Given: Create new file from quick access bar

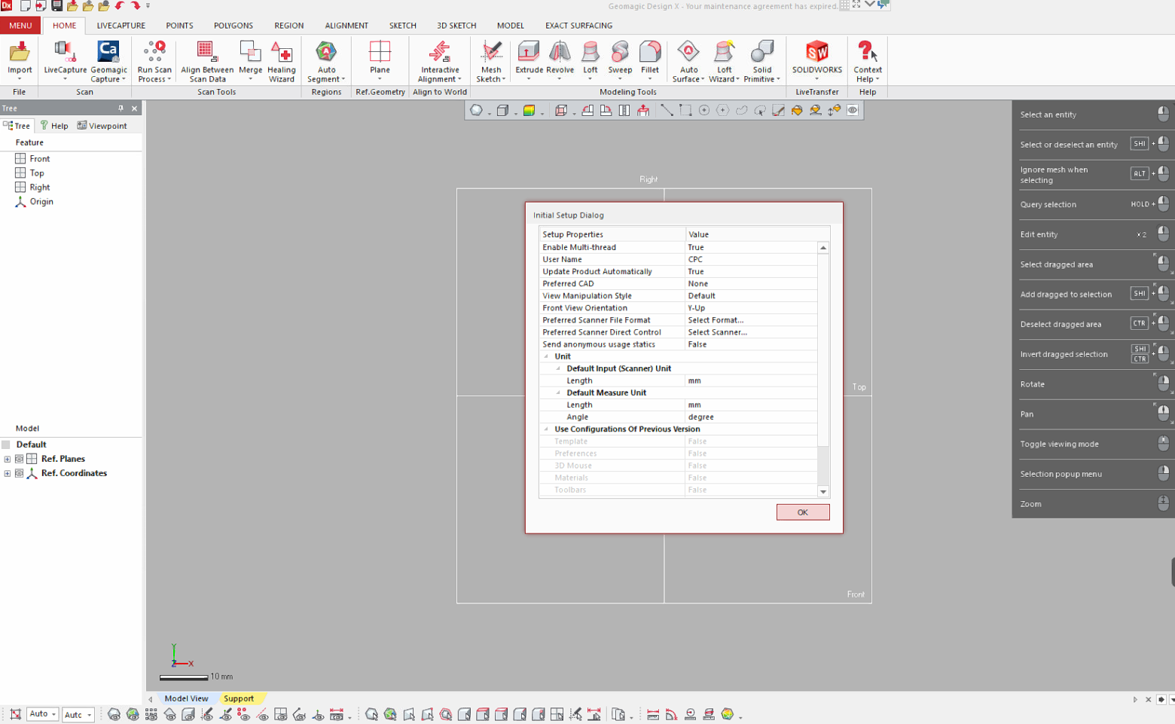Looking at the screenshot, I should coord(25,5).
